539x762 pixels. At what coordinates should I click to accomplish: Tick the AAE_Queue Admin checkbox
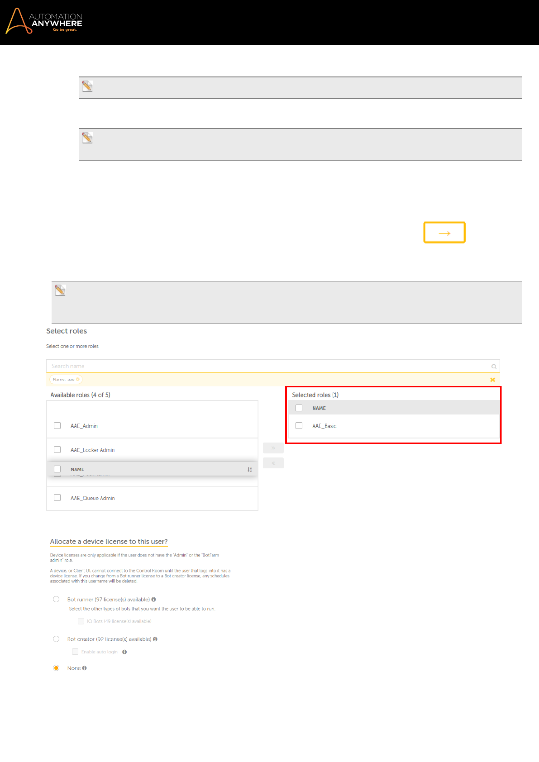click(x=57, y=498)
